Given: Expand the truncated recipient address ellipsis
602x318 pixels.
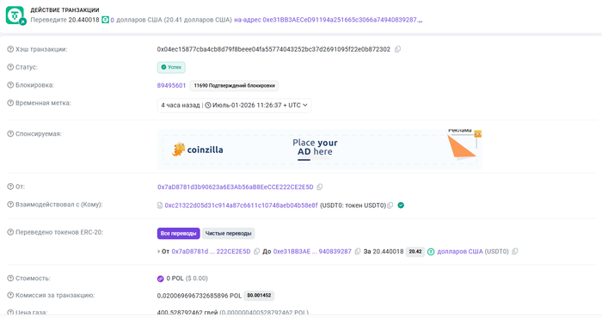Looking at the screenshot, I should point(420,20).
